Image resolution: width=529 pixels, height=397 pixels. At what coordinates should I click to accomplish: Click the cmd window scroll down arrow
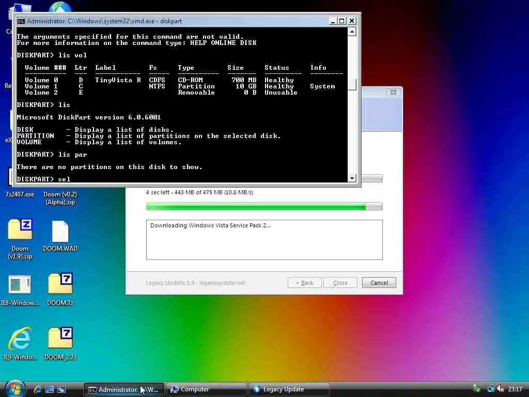(352, 178)
